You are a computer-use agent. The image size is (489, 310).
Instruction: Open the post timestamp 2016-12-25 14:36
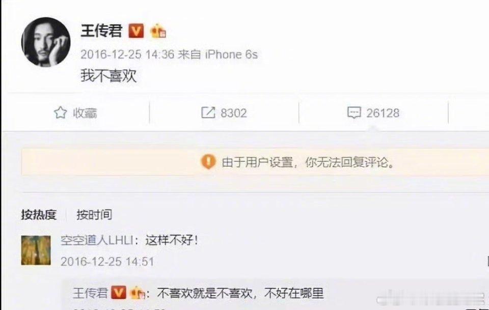tap(127, 54)
